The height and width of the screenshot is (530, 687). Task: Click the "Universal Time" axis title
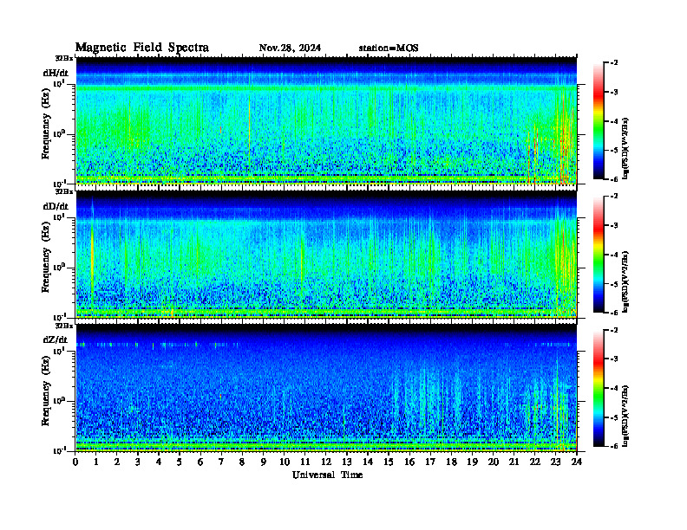tap(327, 475)
